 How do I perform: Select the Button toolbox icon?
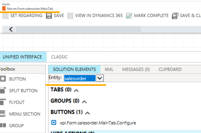tap(3, 79)
